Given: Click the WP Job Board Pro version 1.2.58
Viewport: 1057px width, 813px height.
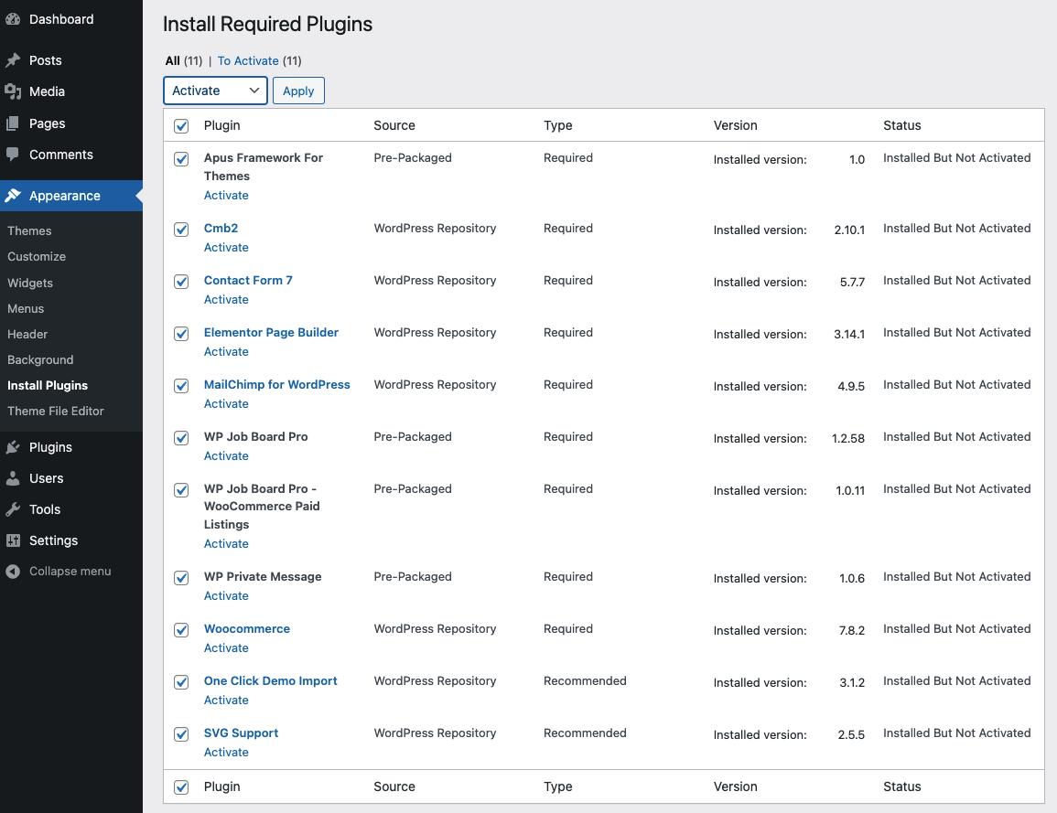Looking at the screenshot, I should pos(848,438).
